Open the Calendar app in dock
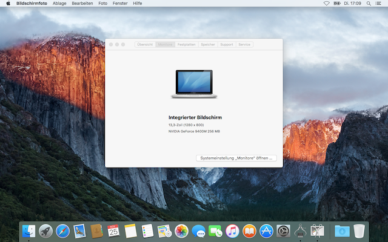This screenshot has width=388, height=242. (113, 231)
